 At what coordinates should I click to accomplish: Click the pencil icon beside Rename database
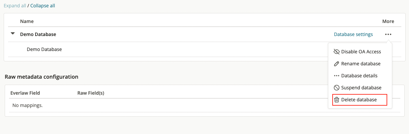click(x=337, y=64)
